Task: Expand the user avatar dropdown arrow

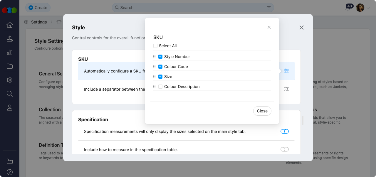Action: click(368, 8)
